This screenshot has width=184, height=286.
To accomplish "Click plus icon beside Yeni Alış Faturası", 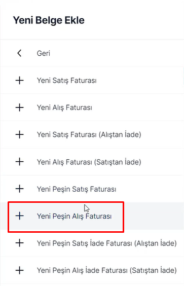I will [x=19, y=108].
